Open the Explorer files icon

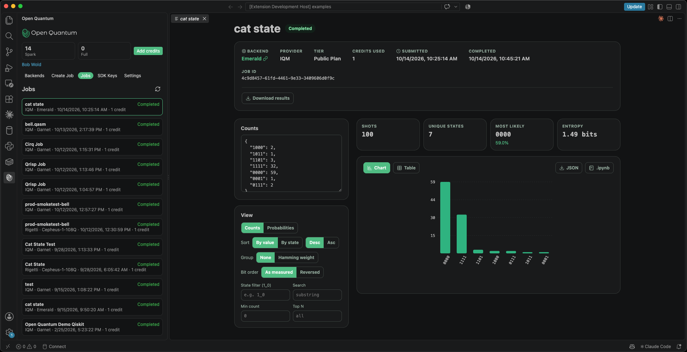tap(9, 20)
